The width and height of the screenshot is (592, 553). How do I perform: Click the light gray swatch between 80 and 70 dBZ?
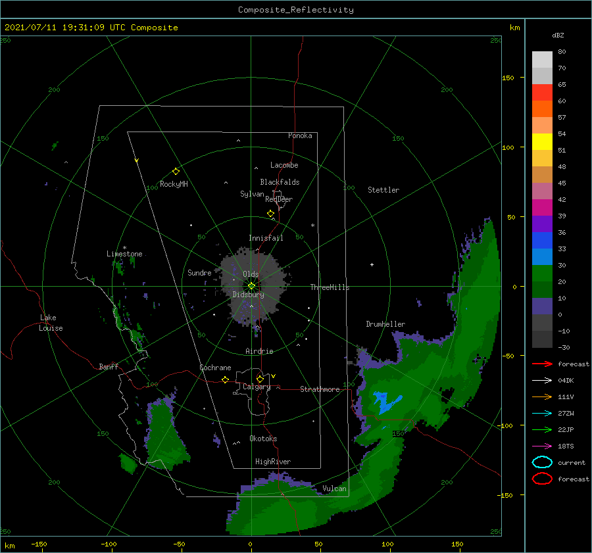click(x=542, y=60)
